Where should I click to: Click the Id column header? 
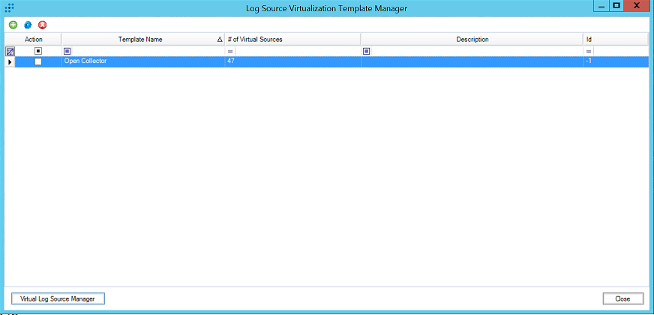coord(615,40)
